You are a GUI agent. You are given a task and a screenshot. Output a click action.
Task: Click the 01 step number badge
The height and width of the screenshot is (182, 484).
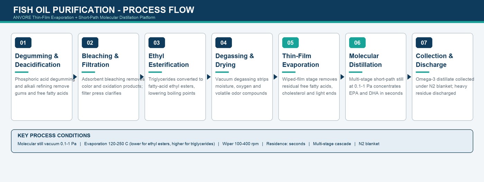pyautogui.click(x=23, y=43)
